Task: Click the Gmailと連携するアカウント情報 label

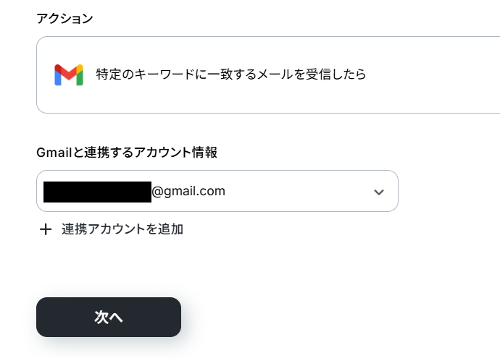Action: point(127,153)
